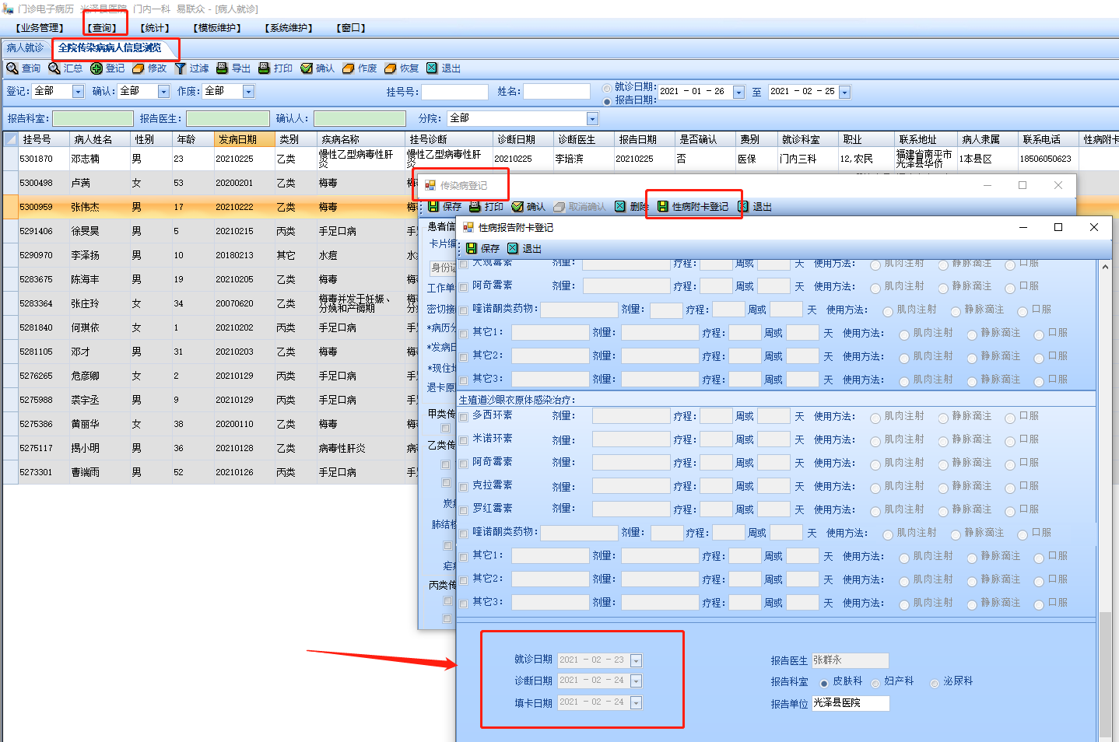Click the 报告单位 input field
Viewport: 1119px width, 742px height.
coord(850,703)
